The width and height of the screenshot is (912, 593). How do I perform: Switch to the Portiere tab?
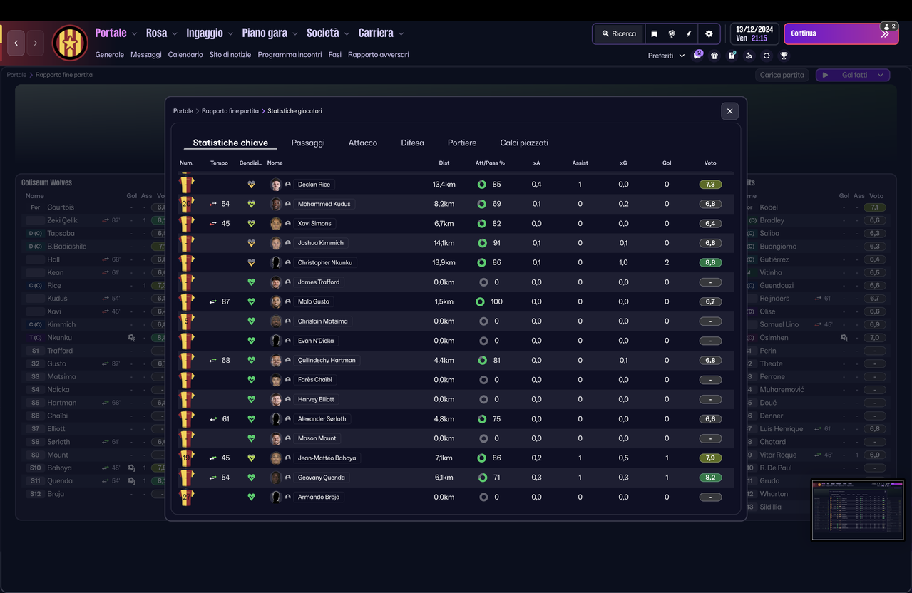coord(462,143)
